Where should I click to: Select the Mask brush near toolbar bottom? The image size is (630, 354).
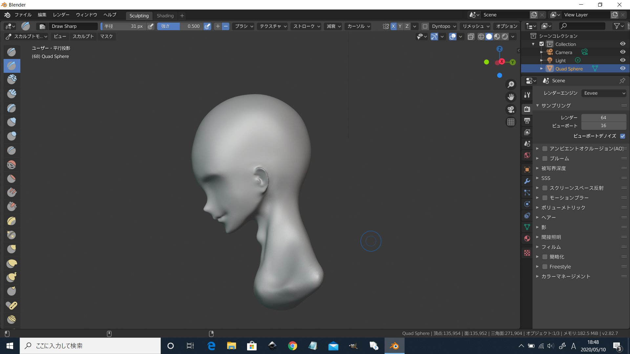coord(11,319)
